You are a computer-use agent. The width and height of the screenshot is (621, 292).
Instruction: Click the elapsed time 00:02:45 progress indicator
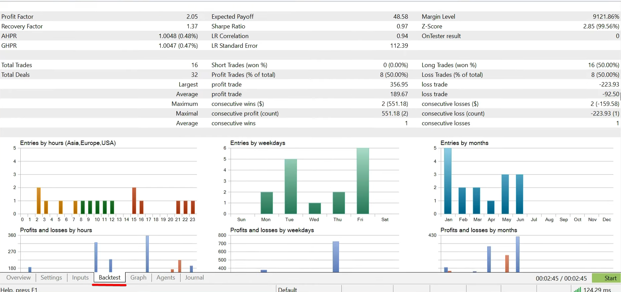click(561, 278)
